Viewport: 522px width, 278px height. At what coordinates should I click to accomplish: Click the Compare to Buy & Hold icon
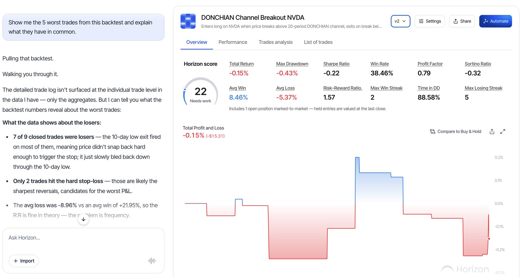click(x=433, y=131)
